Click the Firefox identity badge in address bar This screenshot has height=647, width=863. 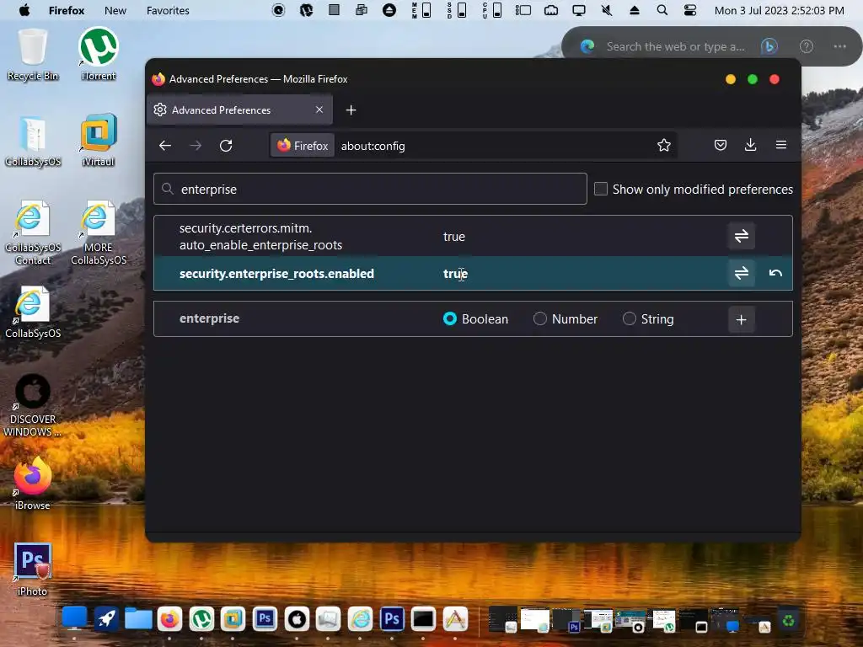tap(303, 145)
